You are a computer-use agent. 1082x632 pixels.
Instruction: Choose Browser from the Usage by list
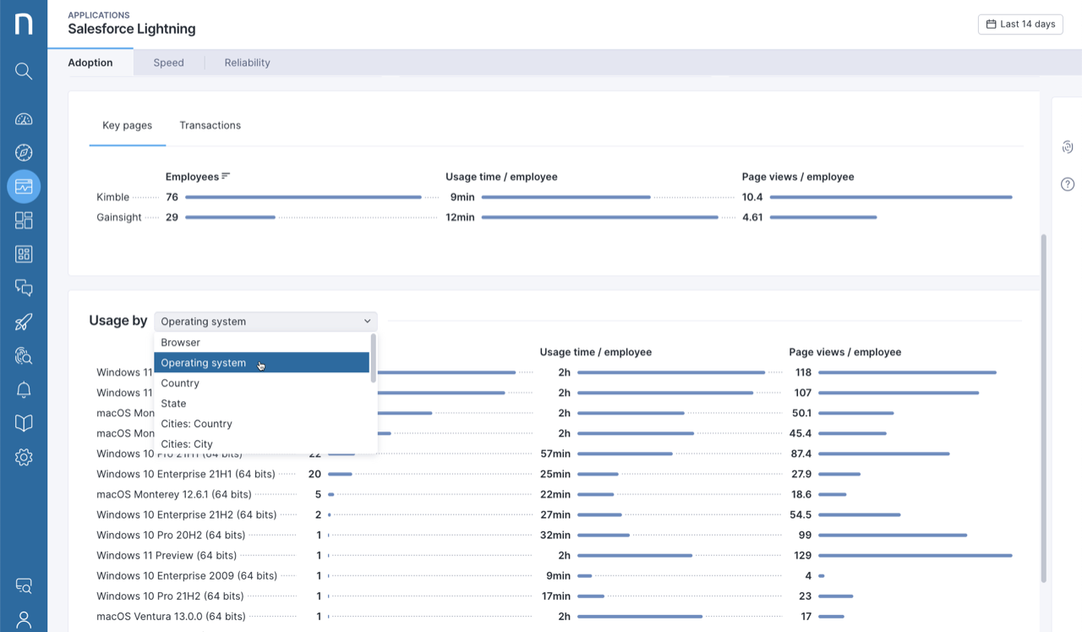262,343
